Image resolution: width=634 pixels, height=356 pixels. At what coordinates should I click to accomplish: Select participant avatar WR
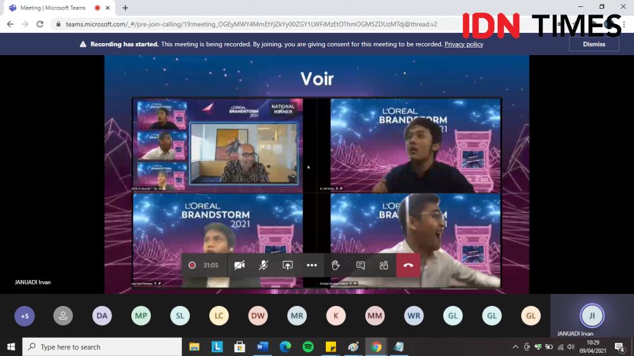[x=413, y=315]
